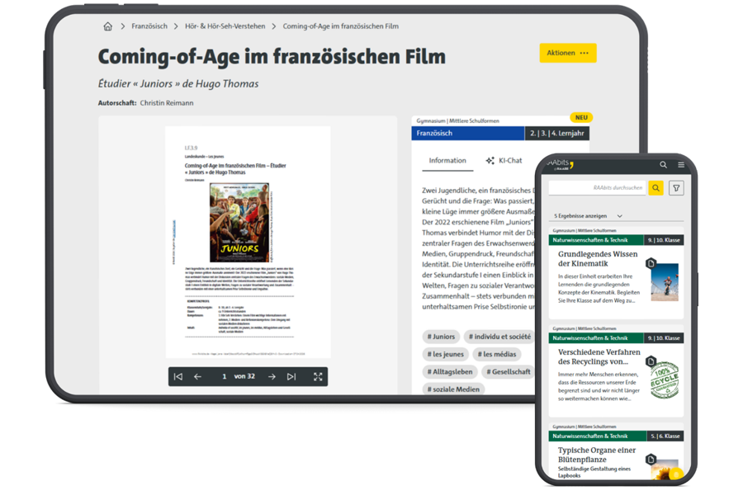Click the mobile header search magnifier icon
Viewport: 743px width, 495px height.
point(663,165)
